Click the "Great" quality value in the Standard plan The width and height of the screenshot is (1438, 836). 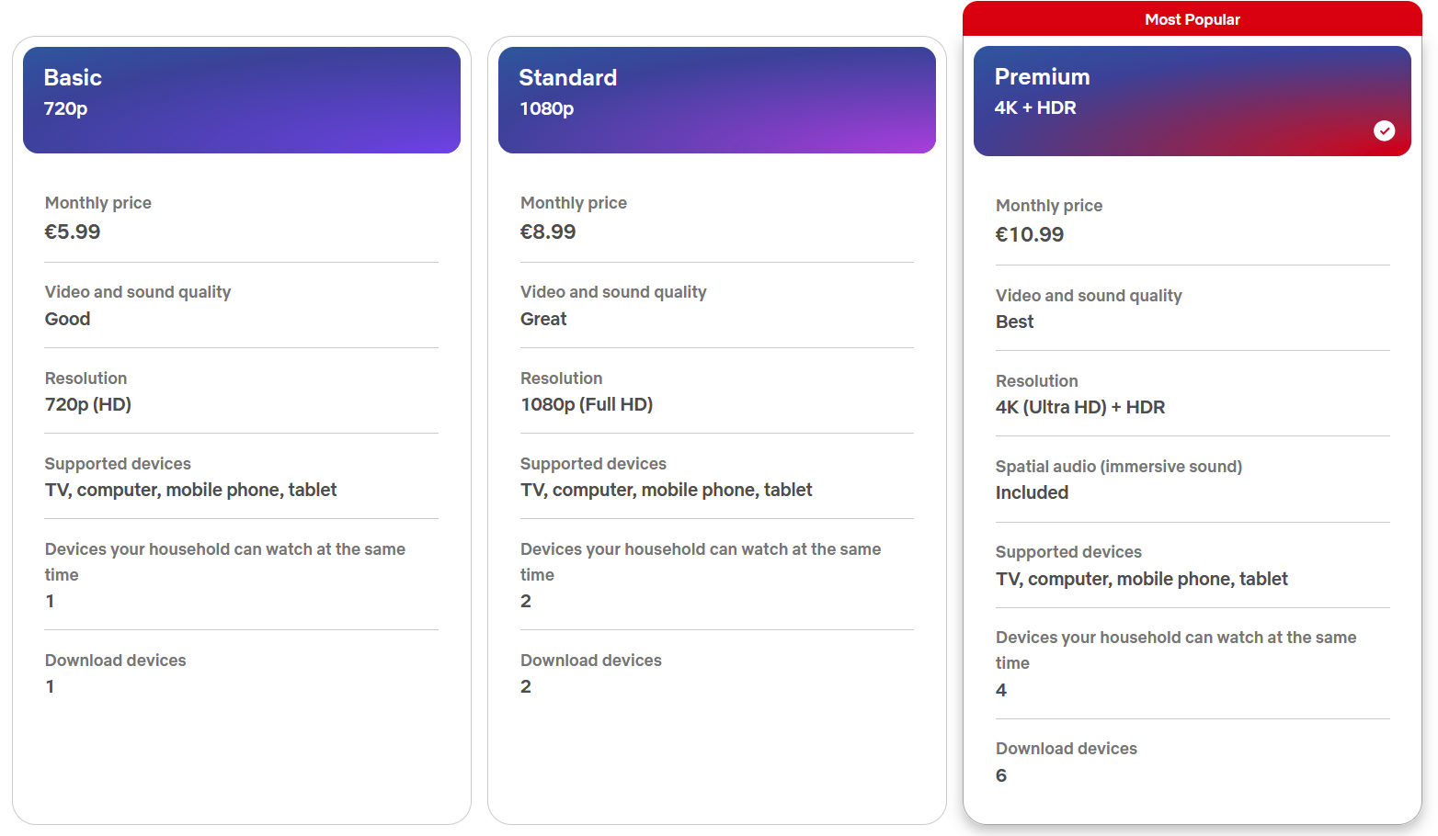coord(543,319)
